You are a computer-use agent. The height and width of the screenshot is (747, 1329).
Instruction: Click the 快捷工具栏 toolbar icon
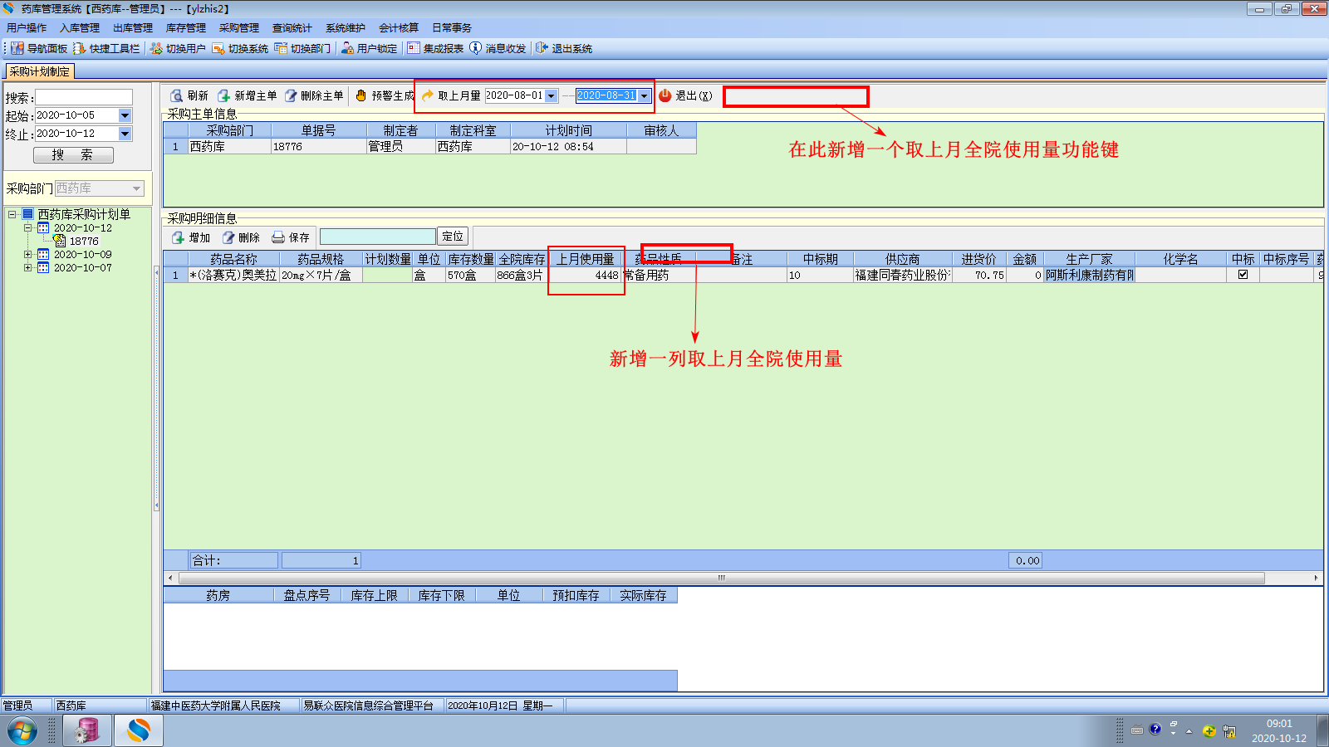click(x=80, y=48)
